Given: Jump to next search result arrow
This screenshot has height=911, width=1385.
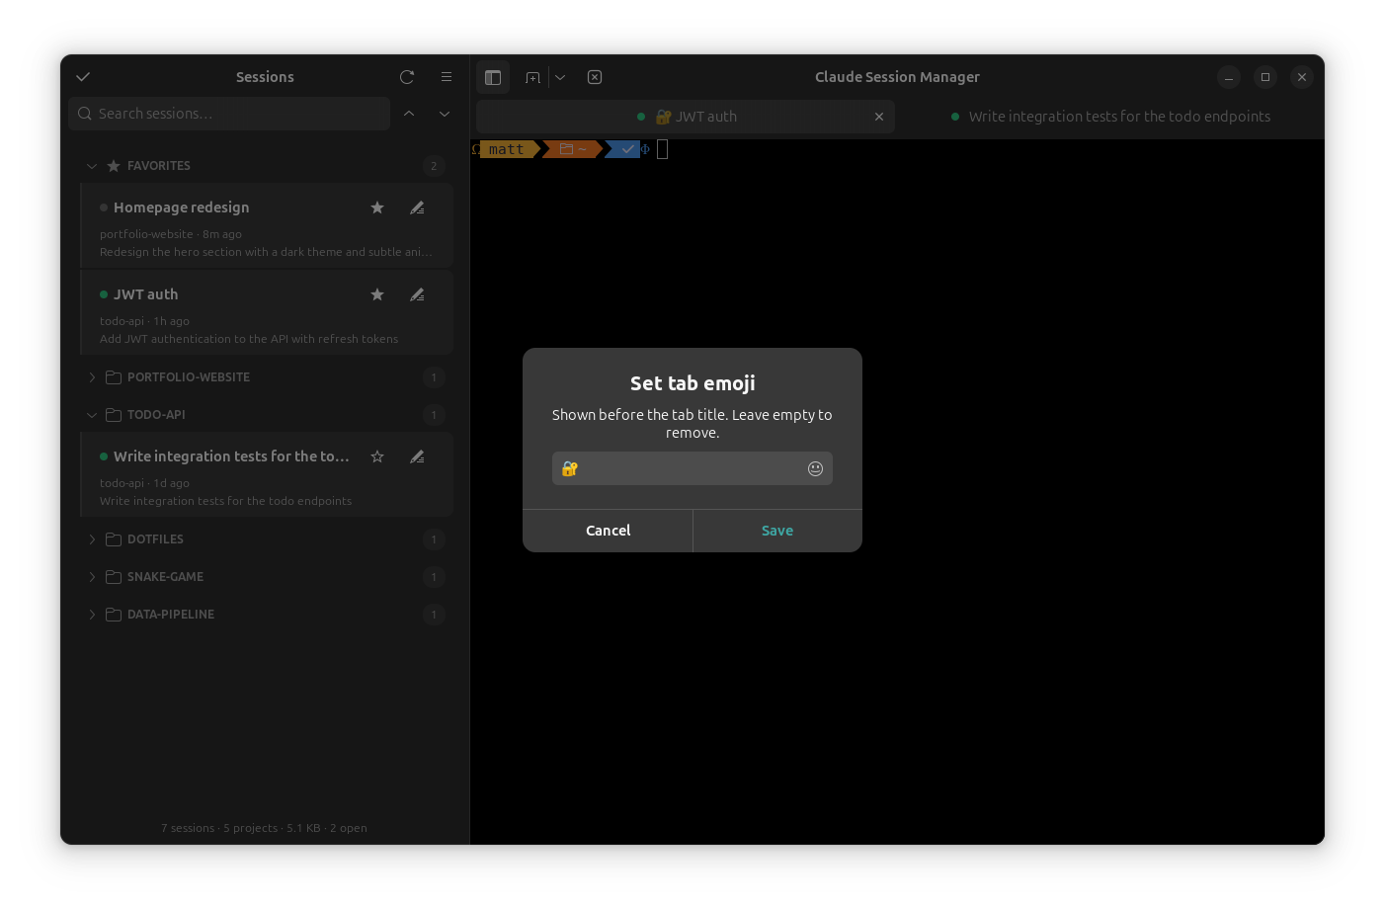Looking at the screenshot, I should point(445,114).
